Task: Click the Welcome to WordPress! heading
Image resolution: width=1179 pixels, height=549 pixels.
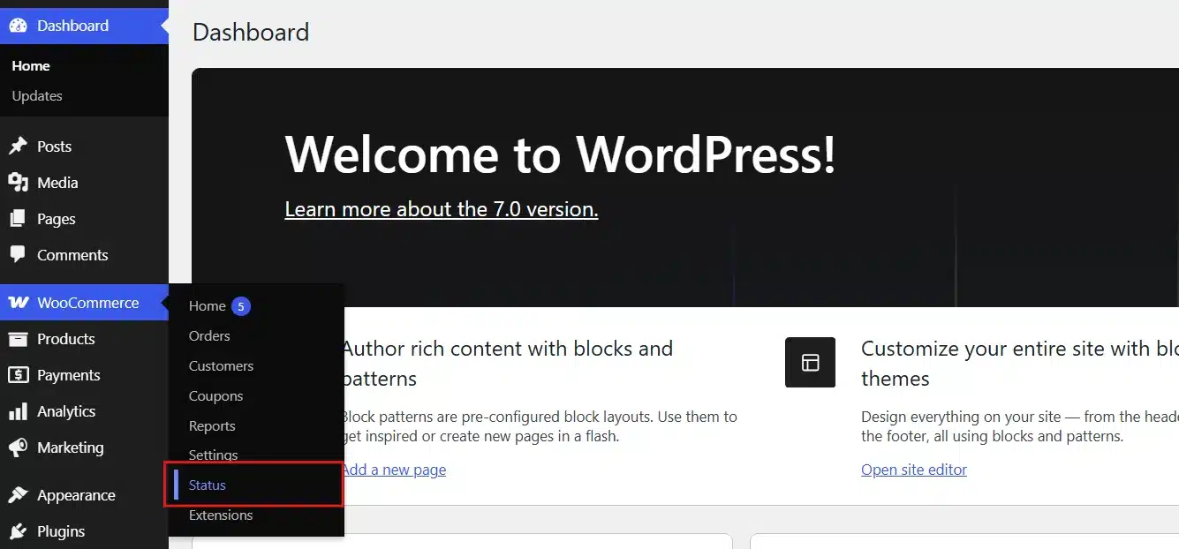Action: [x=560, y=154]
